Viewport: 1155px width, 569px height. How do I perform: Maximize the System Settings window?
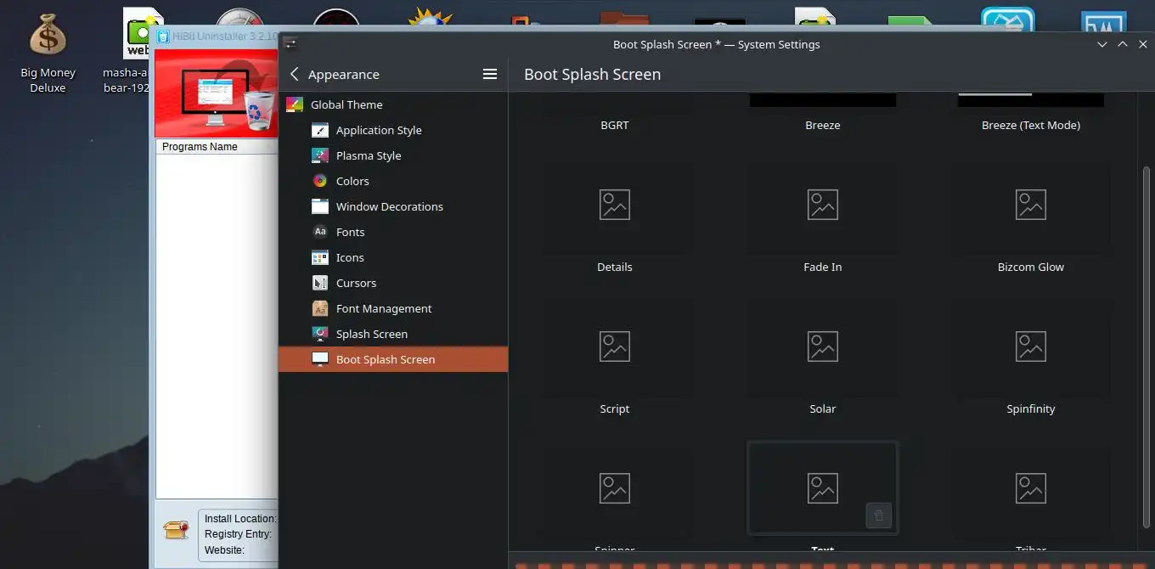click(1123, 44)
